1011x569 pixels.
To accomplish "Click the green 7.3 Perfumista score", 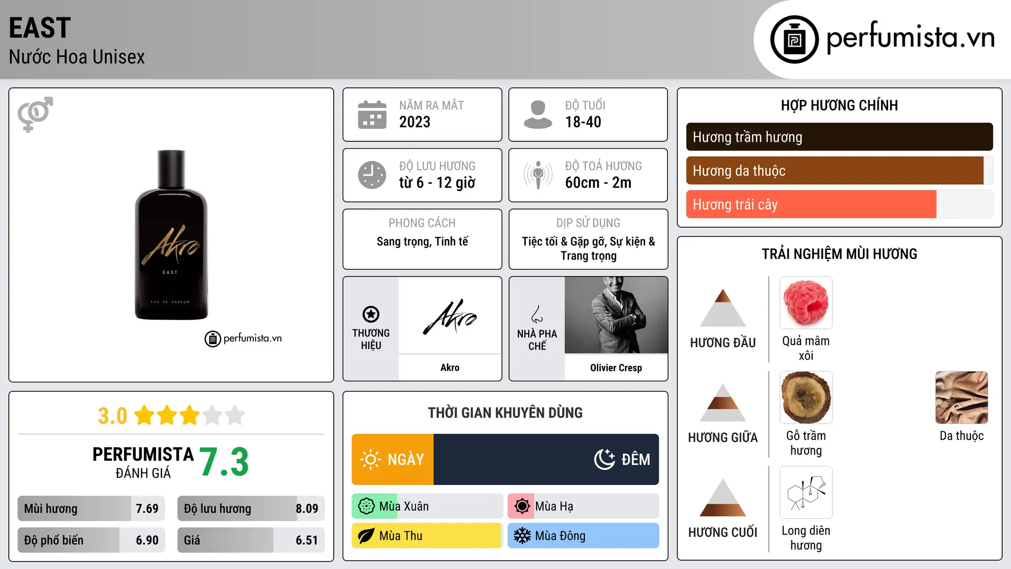I will (x=224, y=462).
